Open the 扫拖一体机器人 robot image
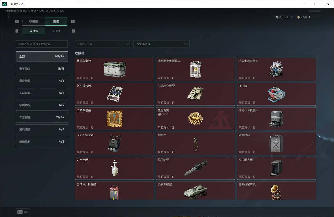This screenshot has height=217, width=334. [x=276, y=119]
